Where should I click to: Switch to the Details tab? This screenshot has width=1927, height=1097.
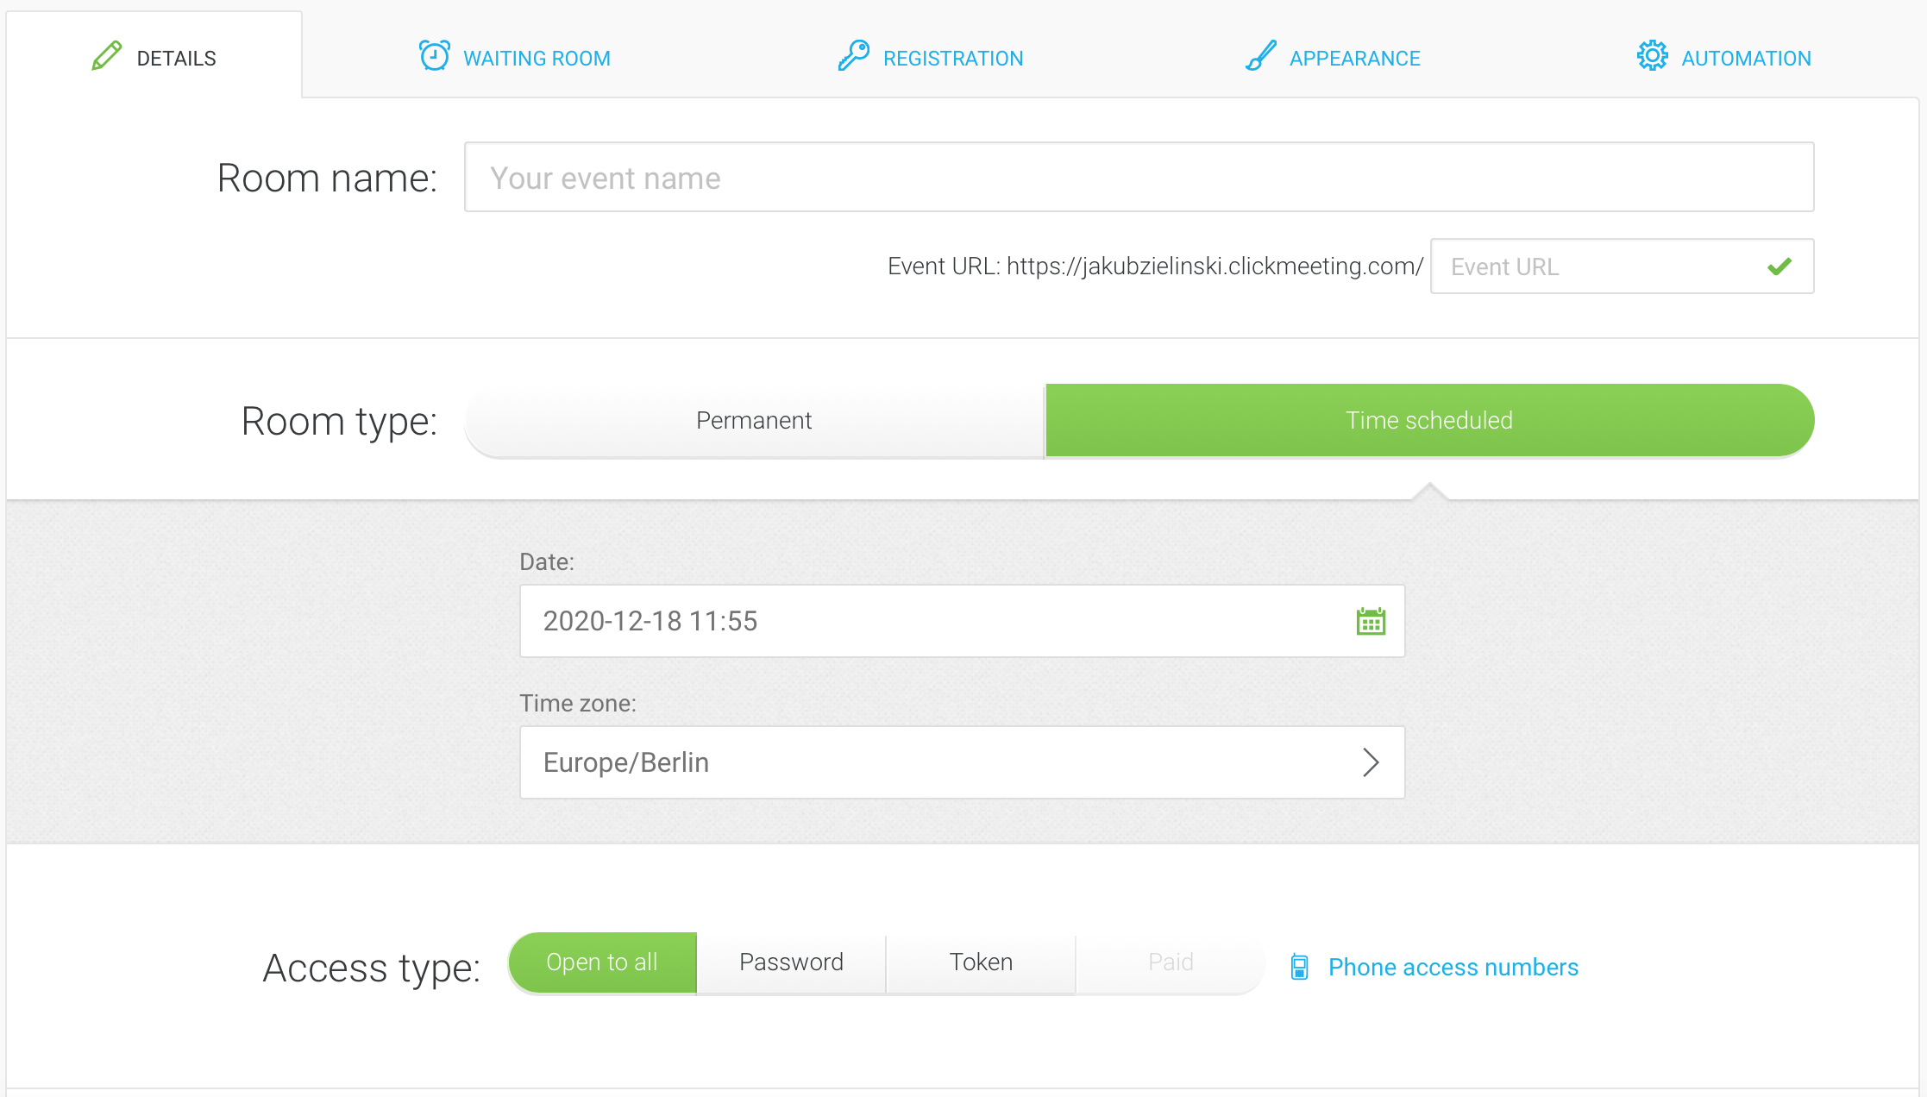coord(154,57)
